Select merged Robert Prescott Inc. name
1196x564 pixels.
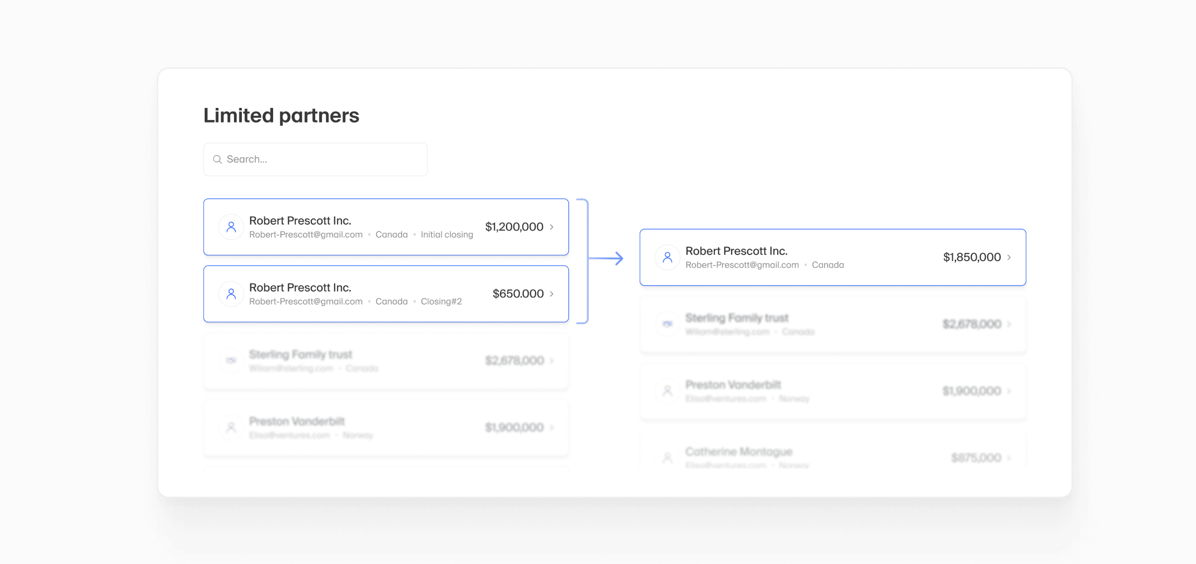[x=736, y=251]
